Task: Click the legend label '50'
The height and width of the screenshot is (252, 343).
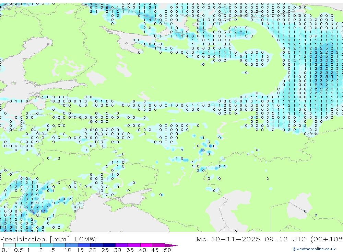Action: coord(167,250)
